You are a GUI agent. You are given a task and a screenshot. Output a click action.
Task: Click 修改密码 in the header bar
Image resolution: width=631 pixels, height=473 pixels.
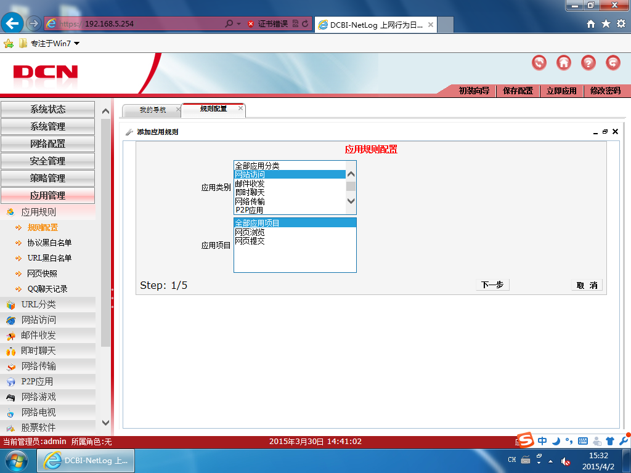tap(605, 91)
